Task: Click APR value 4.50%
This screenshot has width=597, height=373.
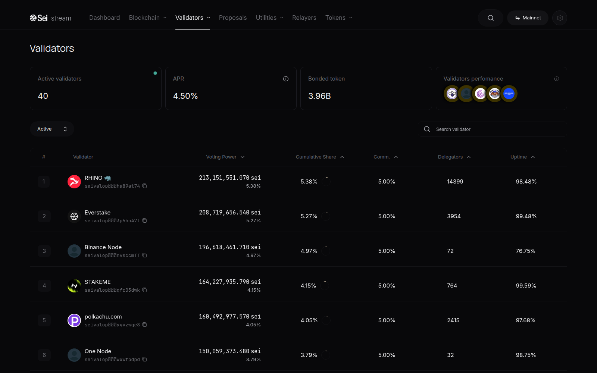Action: [185, 96]
